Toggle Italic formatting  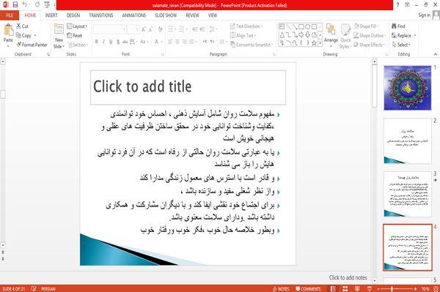point(103,42)
